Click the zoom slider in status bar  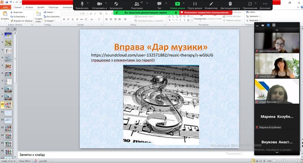click(x=284, y=161)
